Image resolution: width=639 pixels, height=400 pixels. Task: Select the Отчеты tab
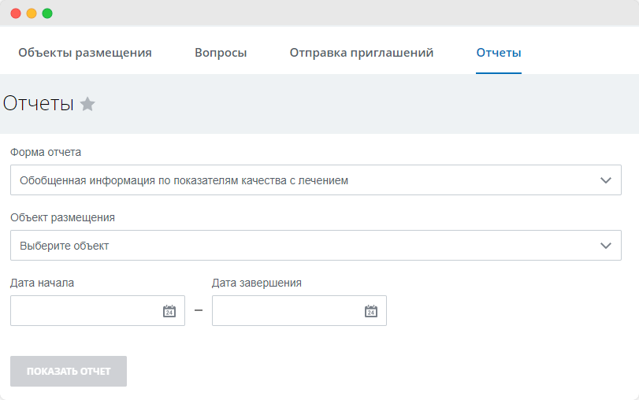(499, 53)
